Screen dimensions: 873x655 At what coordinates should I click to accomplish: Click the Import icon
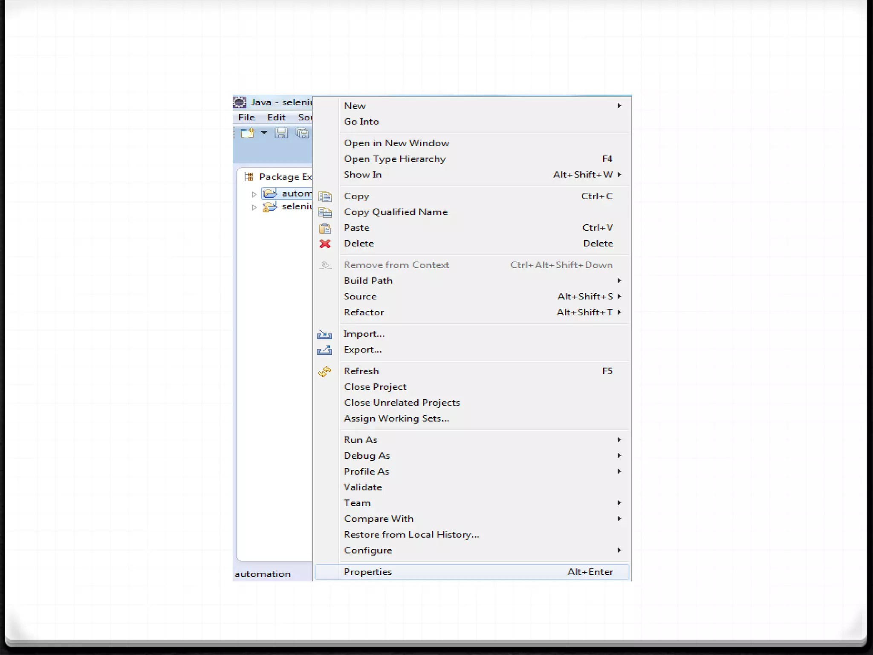[x=324, y=334]
